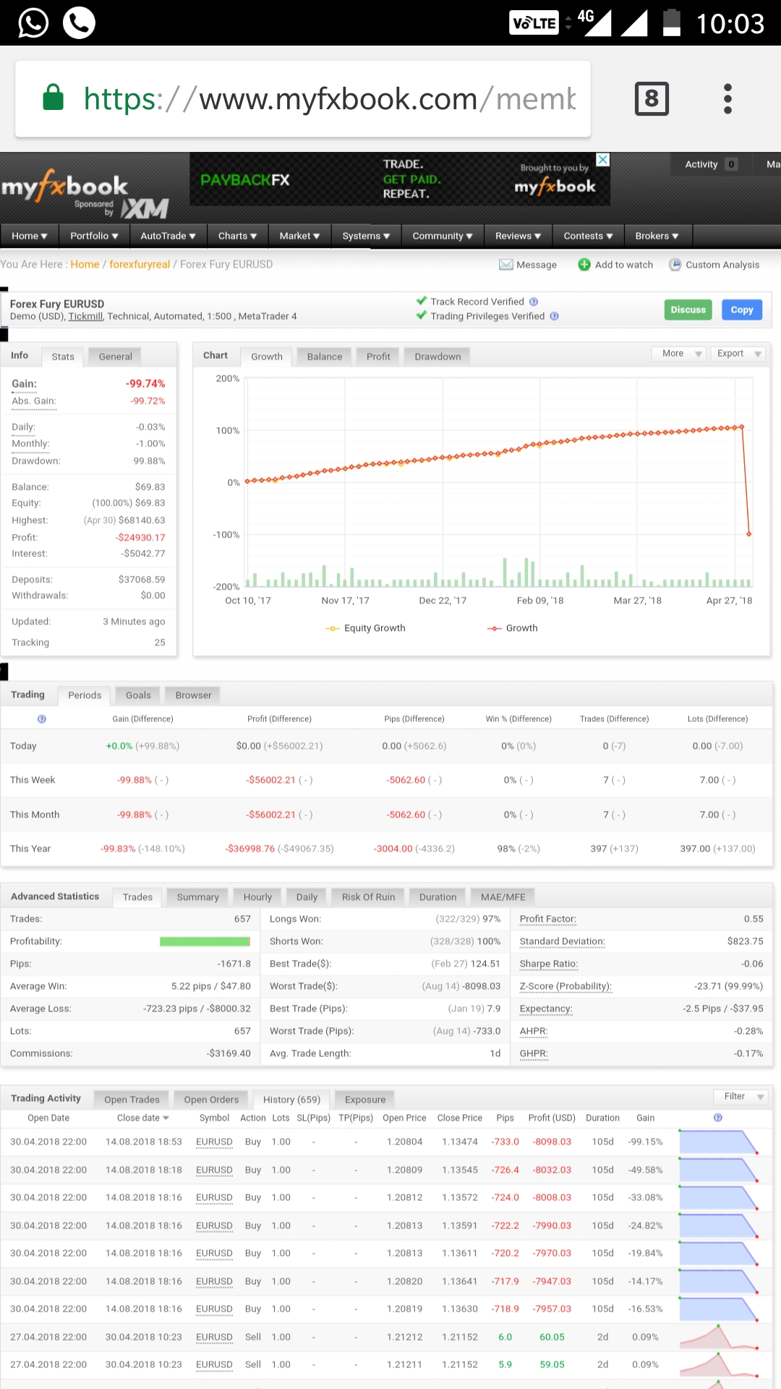Click the Sharpe Ratio statistic label

tap(549, 964)
